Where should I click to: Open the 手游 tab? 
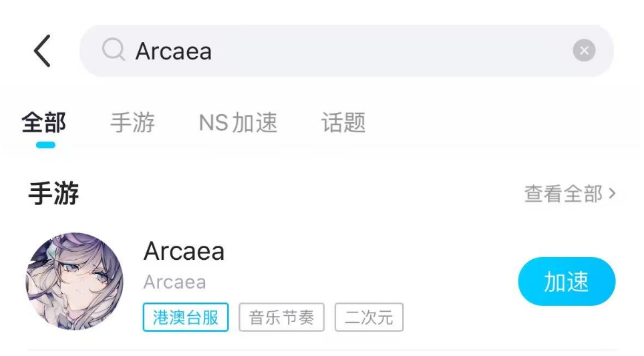(133, 122)
